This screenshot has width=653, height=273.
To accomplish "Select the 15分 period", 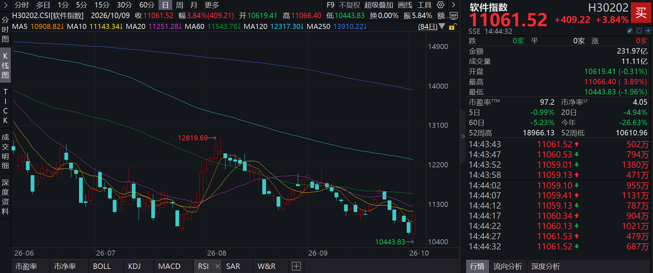I will 102,5.
